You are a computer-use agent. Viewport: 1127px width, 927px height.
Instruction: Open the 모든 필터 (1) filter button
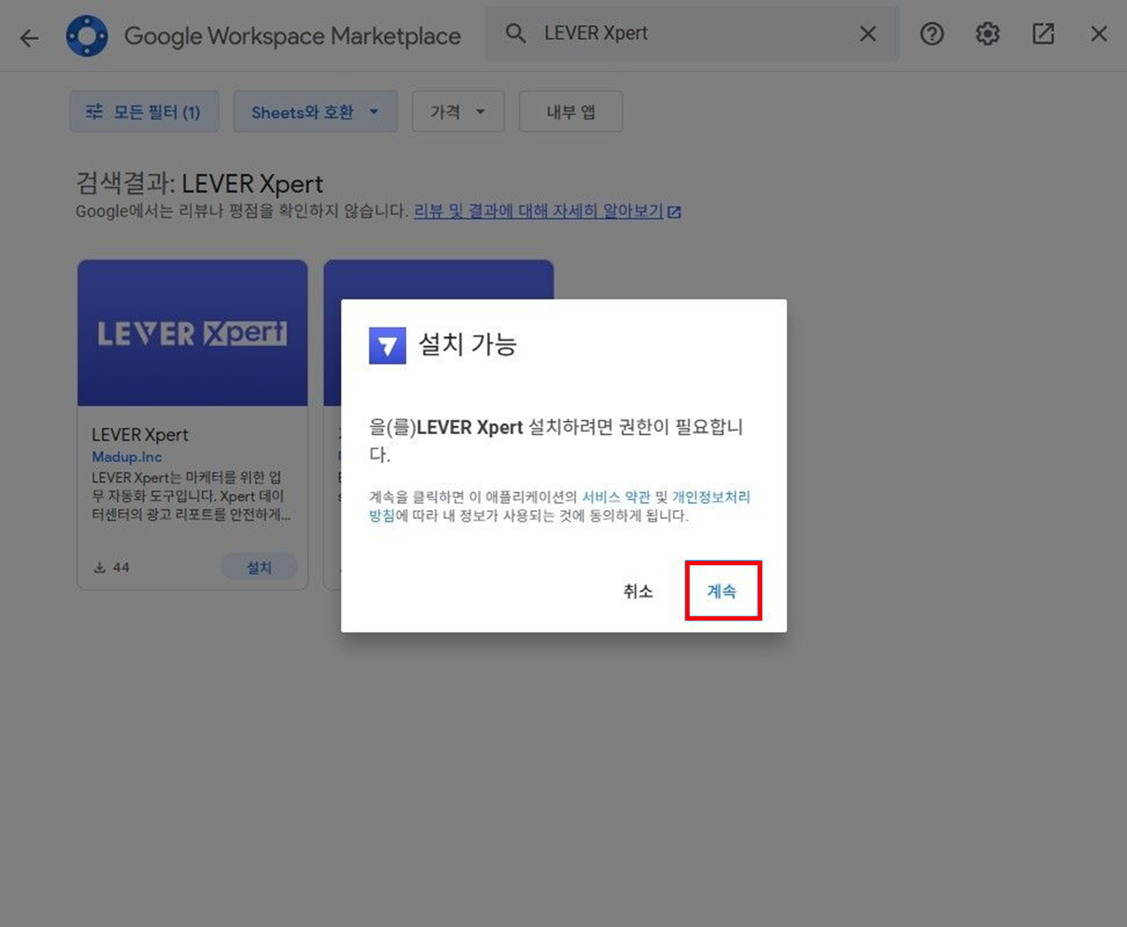(144, 112)
